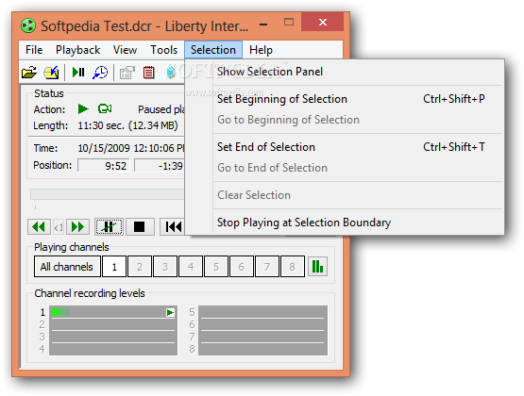Skip to beginning with the previous-track button
The height and width of the screenshot is (396, 524).
[172, 227]
